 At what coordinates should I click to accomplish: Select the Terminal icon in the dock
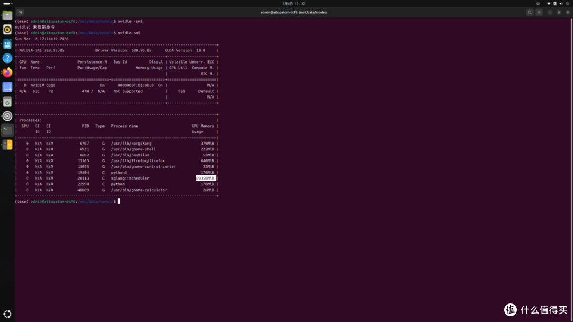(7, 130)
